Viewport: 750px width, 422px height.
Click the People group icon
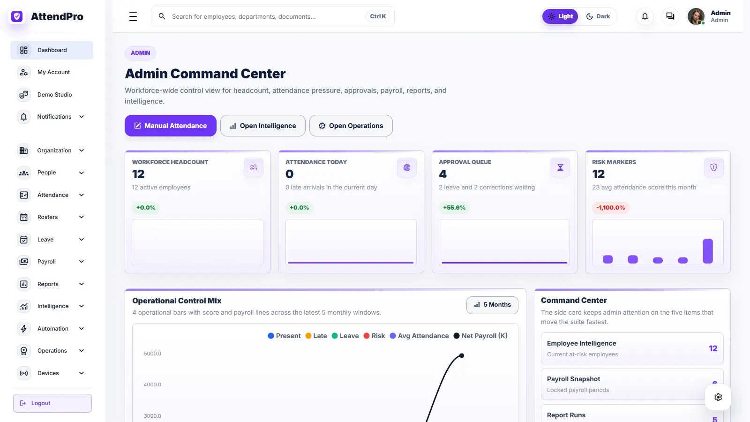(24, 173)
